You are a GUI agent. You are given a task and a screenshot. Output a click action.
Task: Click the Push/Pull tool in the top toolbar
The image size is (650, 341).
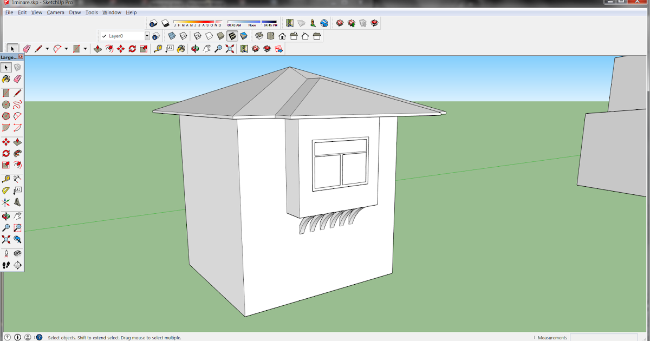point(97,49)
